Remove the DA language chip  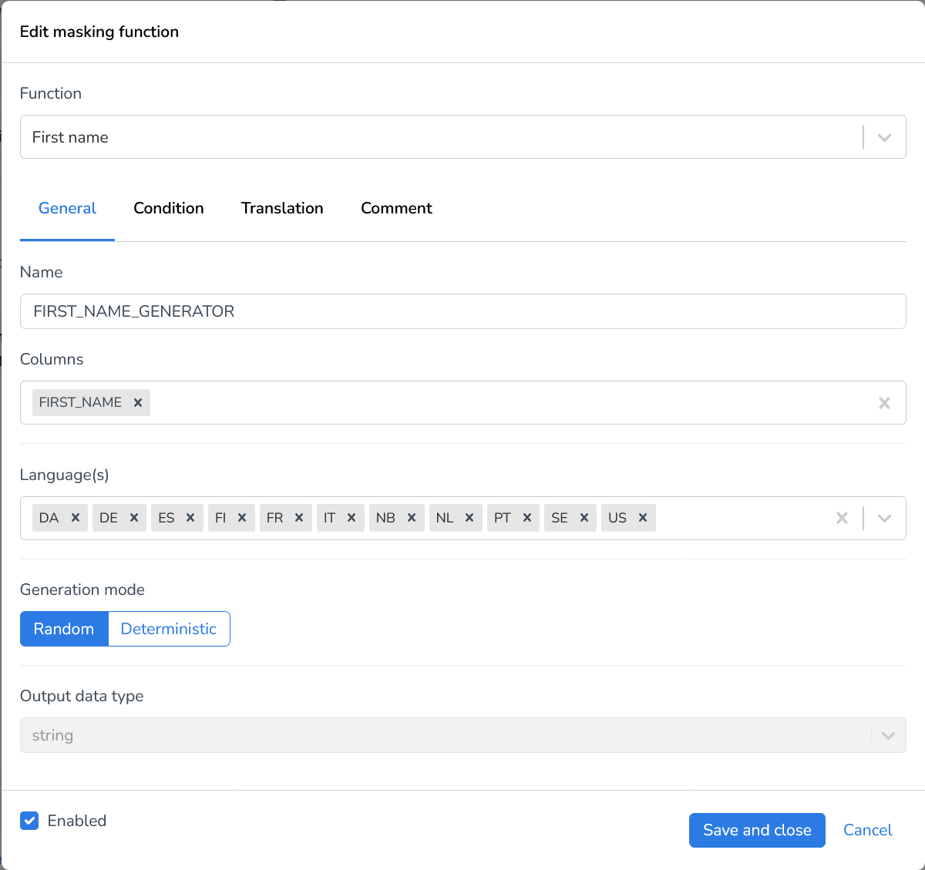76,517
